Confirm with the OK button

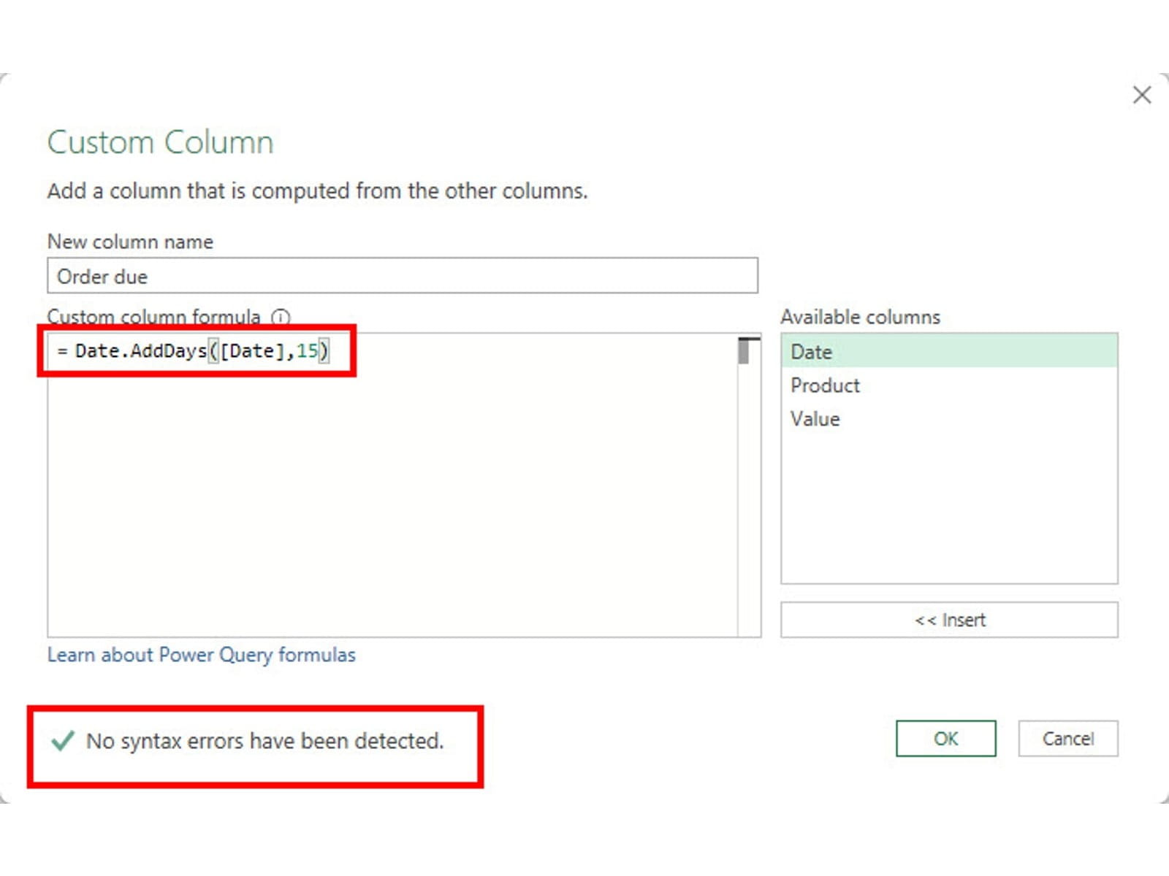coord(945,739)
